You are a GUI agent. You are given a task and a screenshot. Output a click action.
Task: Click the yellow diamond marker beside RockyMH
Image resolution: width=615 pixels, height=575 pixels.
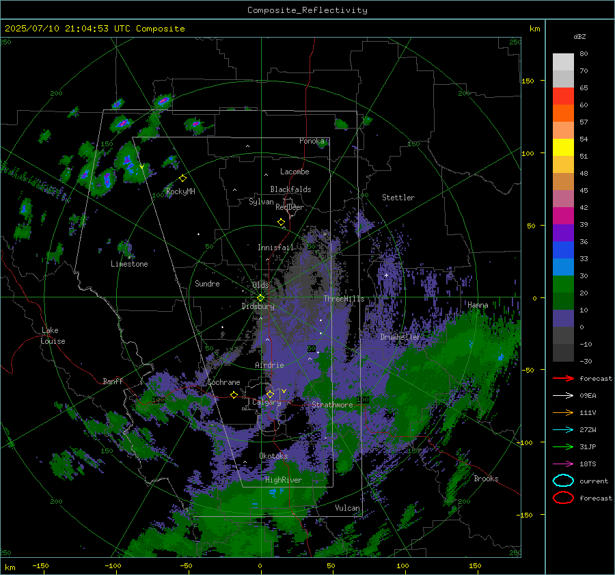tap(182, 178)
